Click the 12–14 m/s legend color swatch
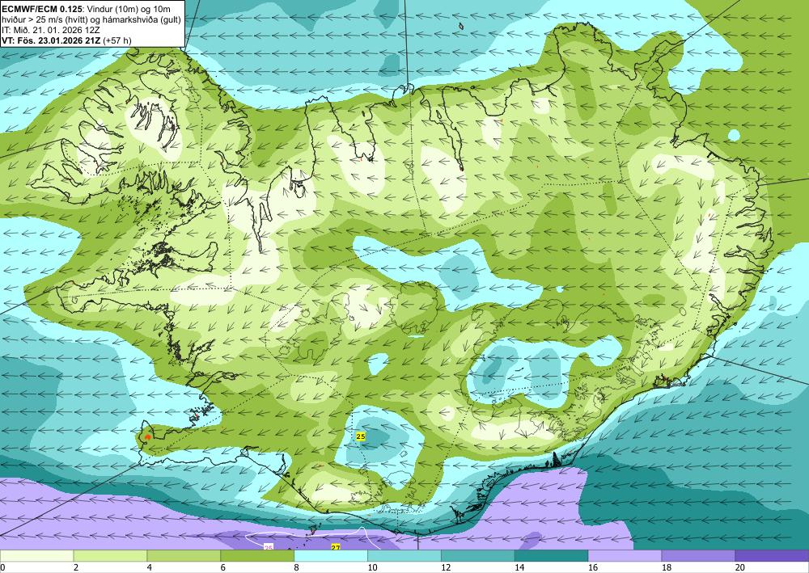This screenshot has height=573, width=809. coord(478,555)
